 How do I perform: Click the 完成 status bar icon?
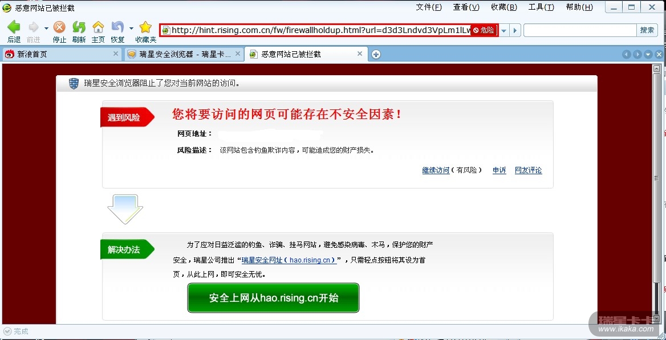[7, 331]
